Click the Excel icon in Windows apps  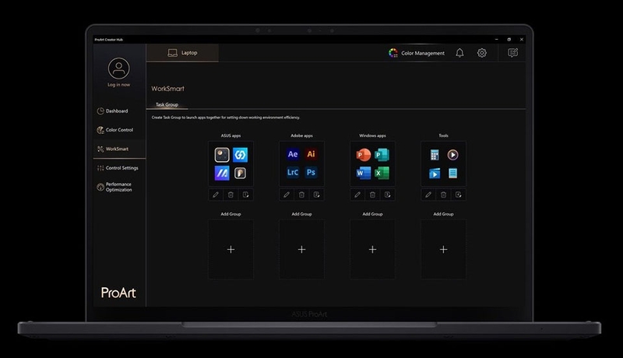coord(382,173)
